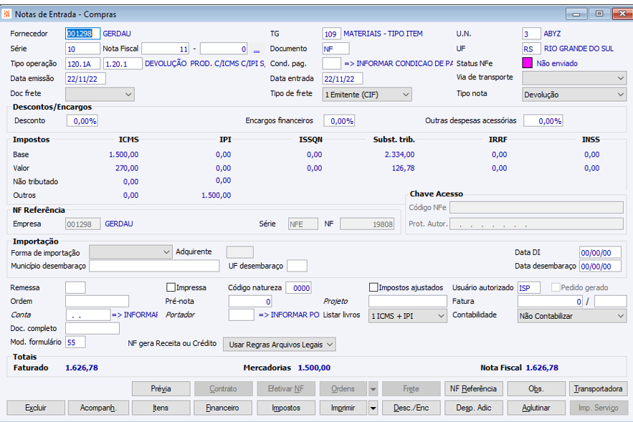Click the ellipsis lookup button beside Nota Fiscal
This screenshot has height=422, width=633.
(x=257, y=49)
